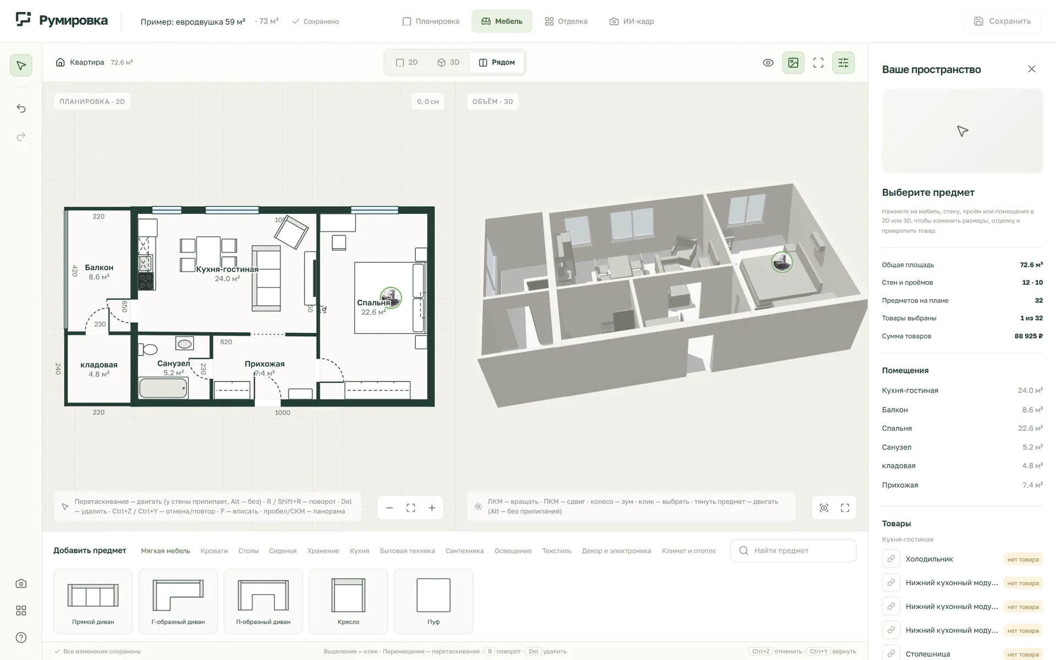Open the Планировка tab
Viewport: 1056px width, 660px height.
(431, 21)
